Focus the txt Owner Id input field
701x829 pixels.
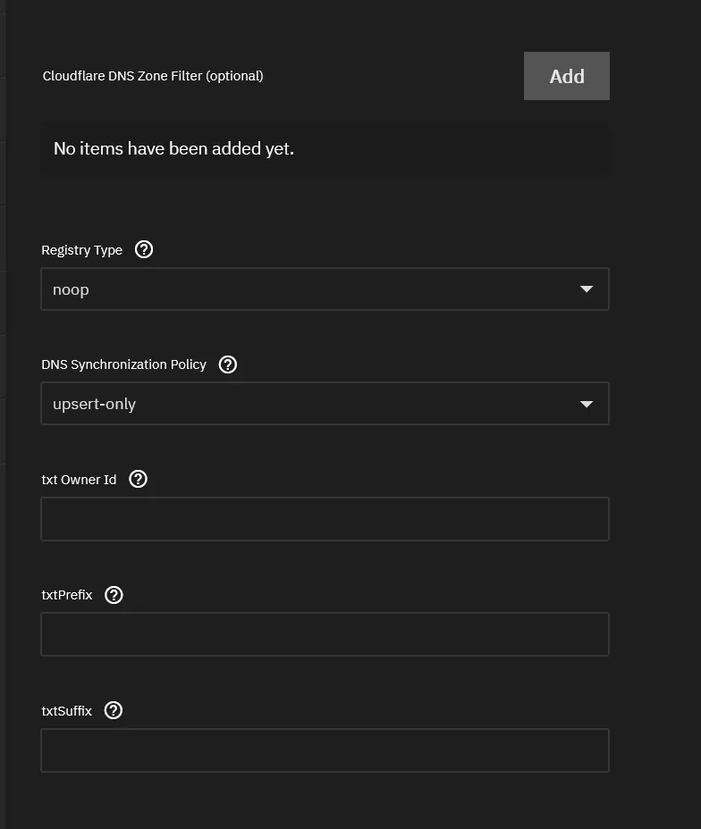click(x=325, y=518)
